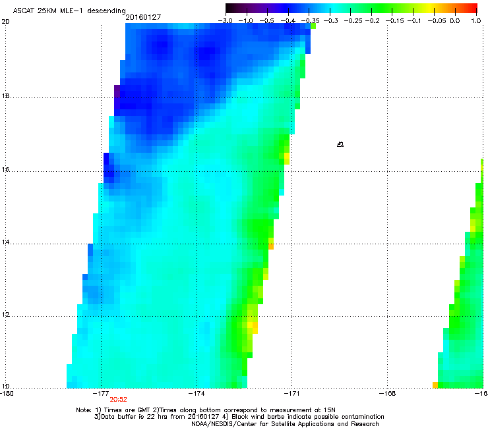Click the longitude axis label -177
Viewport: 488px width, 428px height.
101,394
